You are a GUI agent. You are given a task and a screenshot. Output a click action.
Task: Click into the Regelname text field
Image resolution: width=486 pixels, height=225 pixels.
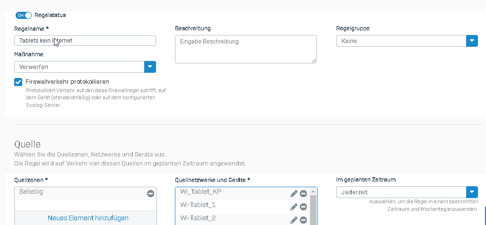click(x=85, y=41)
